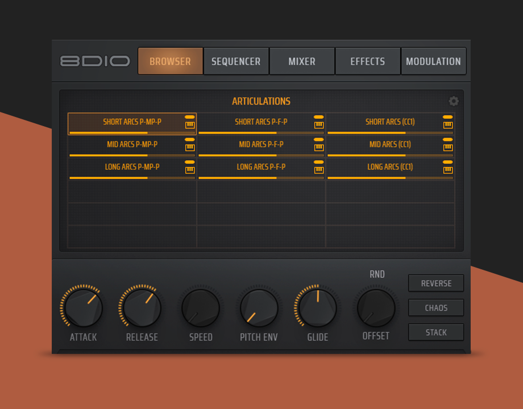Click keyboard icon on Long Arcs (CC1)
Viewport: 523px width, 409px height.
point(448,170)
